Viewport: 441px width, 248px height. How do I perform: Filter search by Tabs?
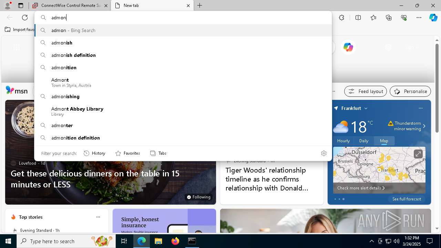pyautogui.click(x=158, y=153)
